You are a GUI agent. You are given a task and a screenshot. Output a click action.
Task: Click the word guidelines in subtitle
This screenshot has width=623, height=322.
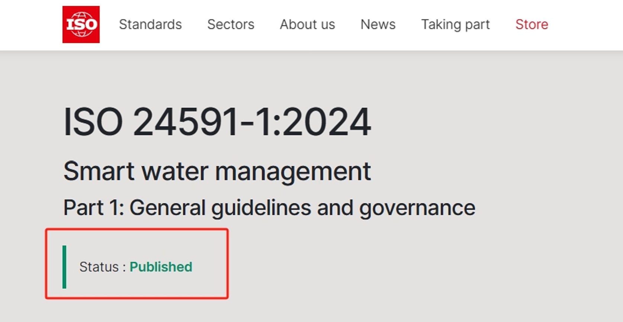(261, 207)
